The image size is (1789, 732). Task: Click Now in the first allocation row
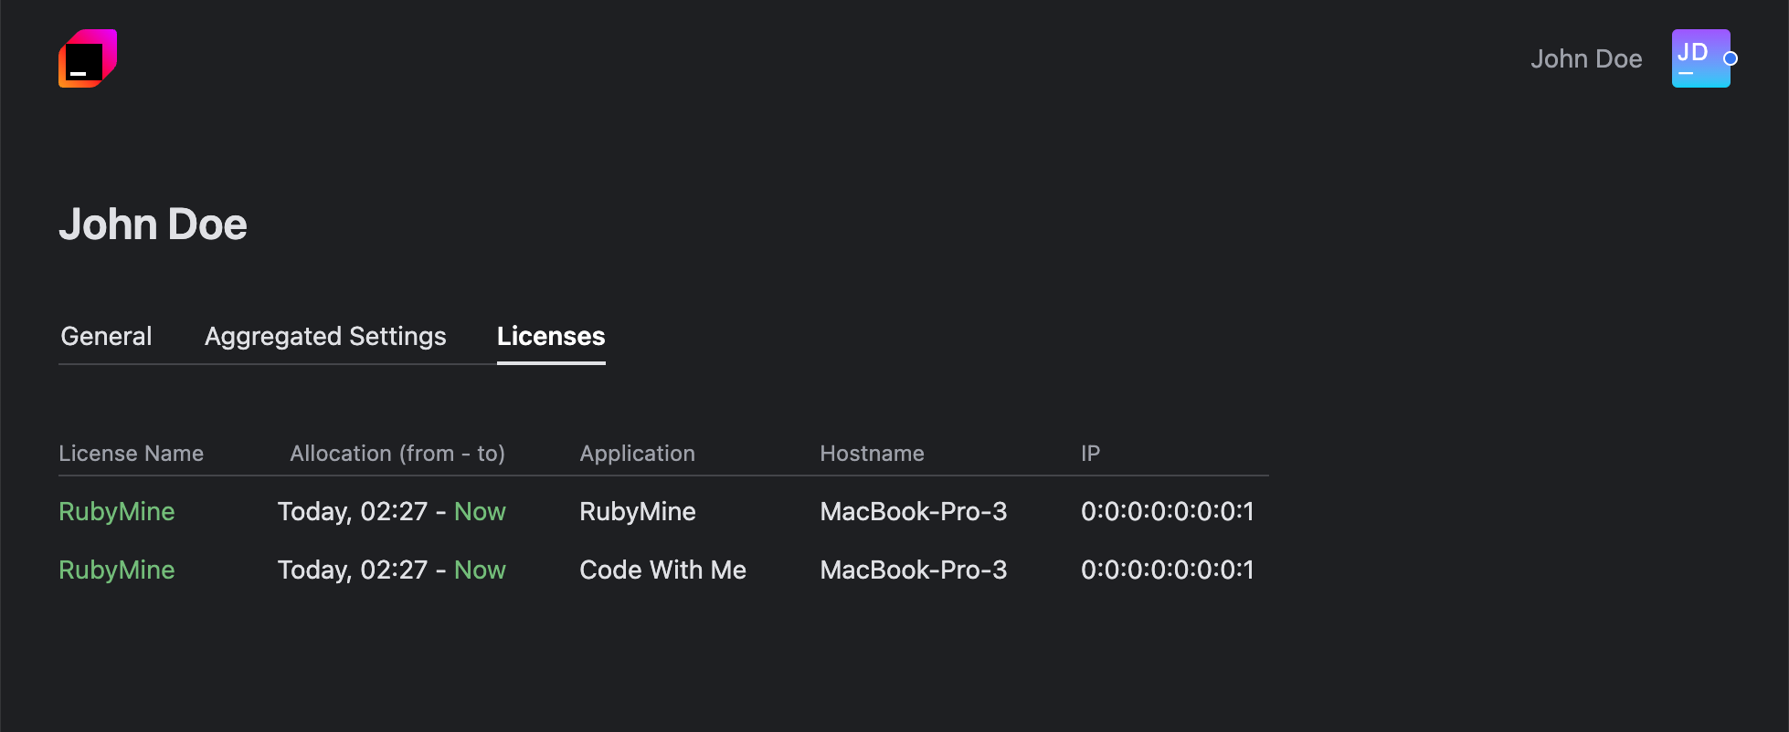(x=480, y=511)
